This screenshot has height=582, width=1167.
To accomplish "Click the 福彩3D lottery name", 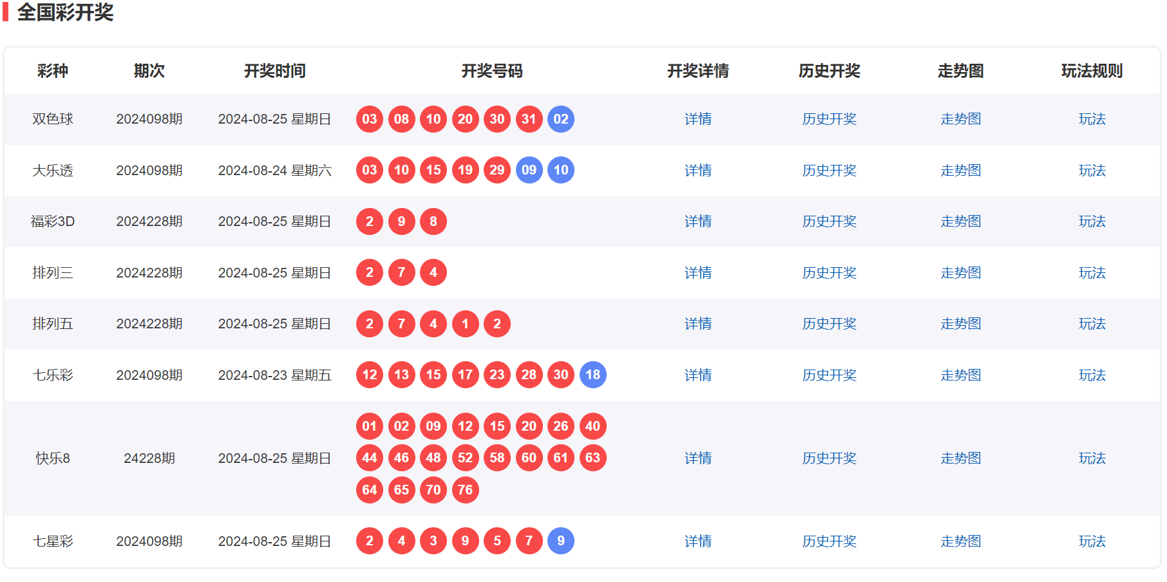I will click(x=53, y=221).
